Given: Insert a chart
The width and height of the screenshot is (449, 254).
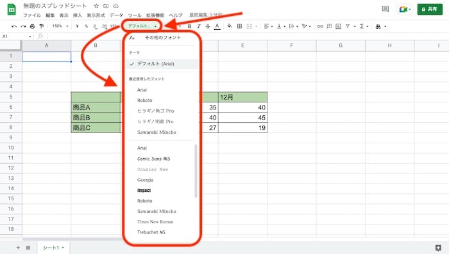Looking at the screenshot, I should (x=339, y=26).
